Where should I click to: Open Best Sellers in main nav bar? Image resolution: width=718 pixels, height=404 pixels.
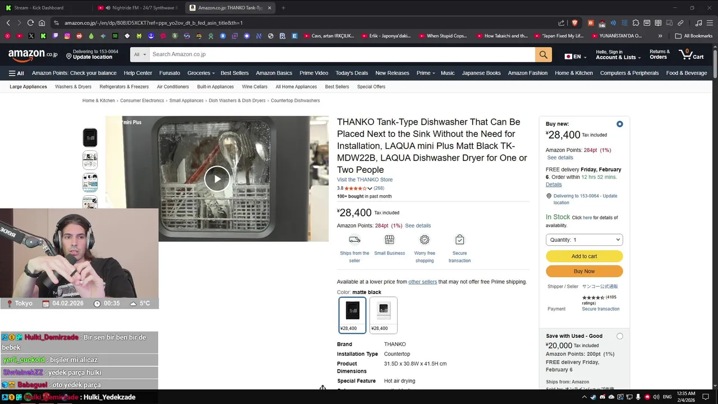[234, 73]
